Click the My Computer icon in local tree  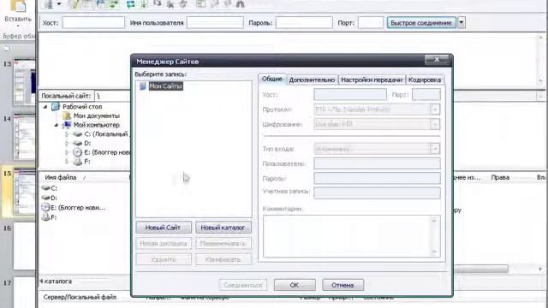pyautogui.click(x=67, y=125)
